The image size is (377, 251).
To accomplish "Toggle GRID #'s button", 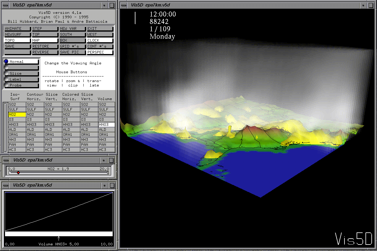I will point(72,46).
